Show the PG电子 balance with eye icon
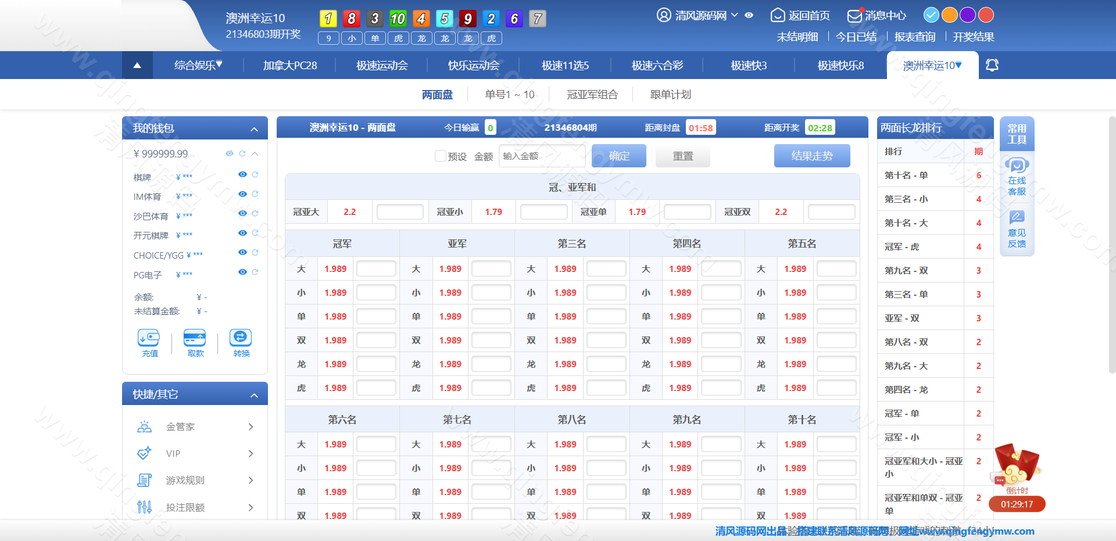The width and height of the screenshot is (1116, 541). [242, 272]
